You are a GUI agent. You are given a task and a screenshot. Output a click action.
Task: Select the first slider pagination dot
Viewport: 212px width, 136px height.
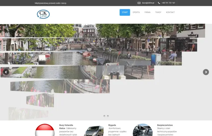104,116
